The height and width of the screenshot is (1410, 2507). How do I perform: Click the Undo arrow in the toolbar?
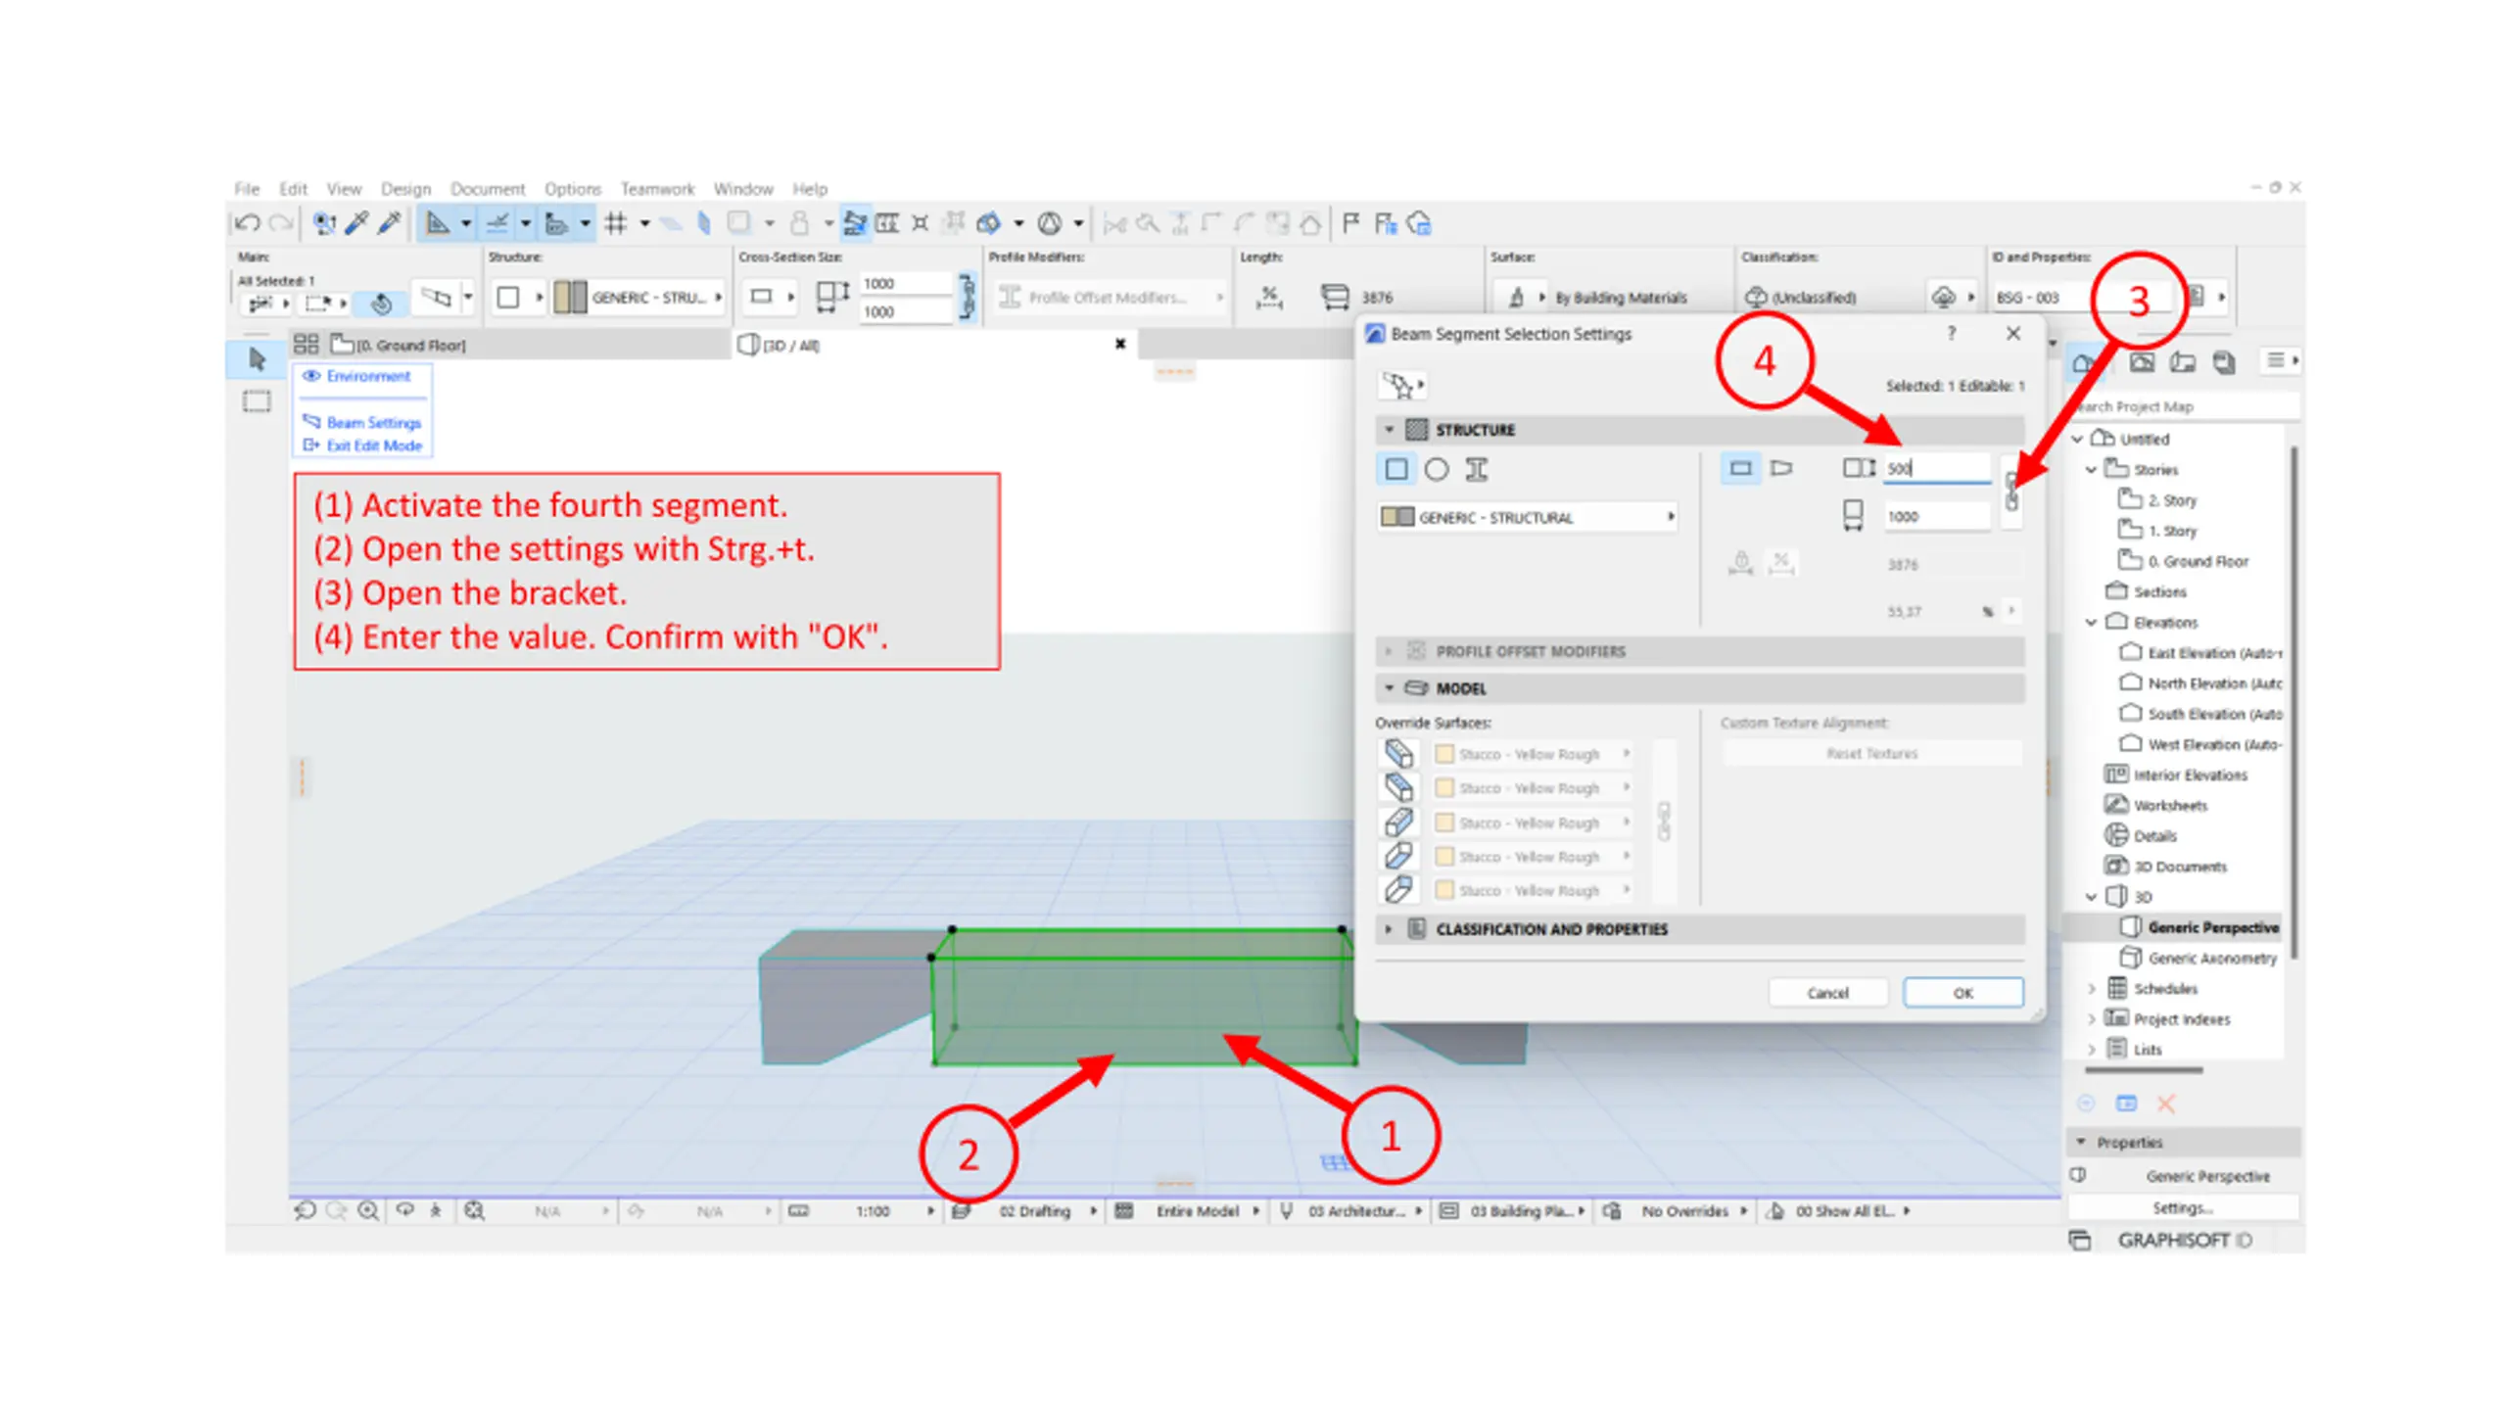tap(247, 223)
